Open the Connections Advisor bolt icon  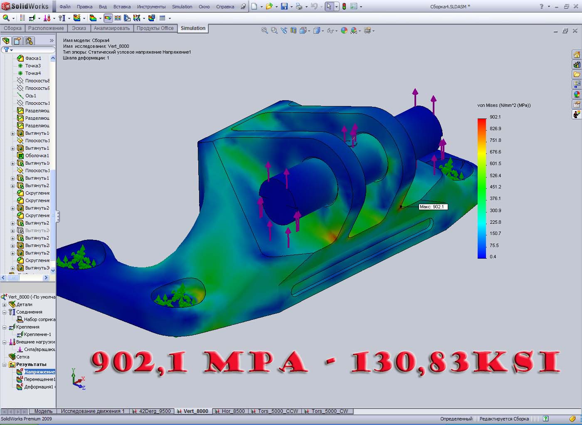pos(62,18)
